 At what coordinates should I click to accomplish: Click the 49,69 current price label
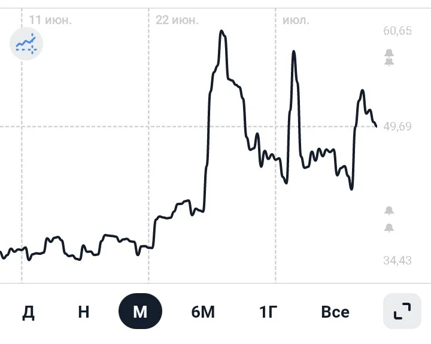(397, 126)
